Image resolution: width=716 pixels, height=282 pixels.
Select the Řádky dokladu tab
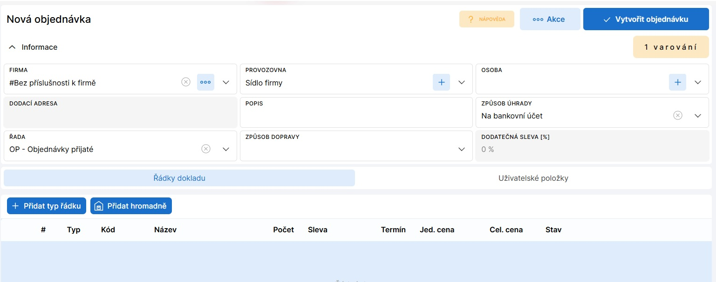click(x=179, y=178)
